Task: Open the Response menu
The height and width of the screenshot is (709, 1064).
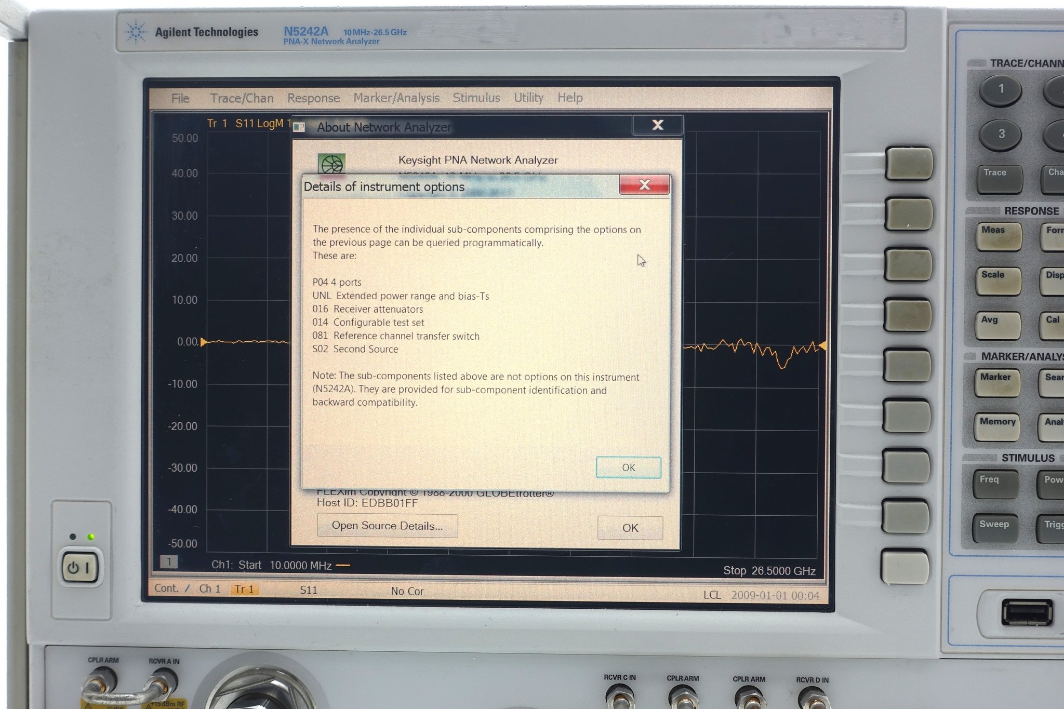Action: (x=313, y=98)
